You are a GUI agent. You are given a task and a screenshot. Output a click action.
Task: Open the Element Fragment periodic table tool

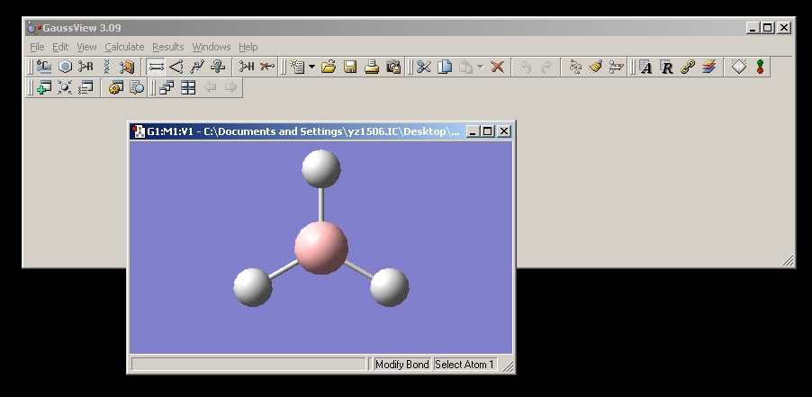44,67
